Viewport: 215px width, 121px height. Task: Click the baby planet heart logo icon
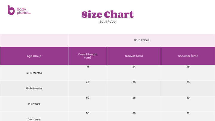(x=11, y=10)
